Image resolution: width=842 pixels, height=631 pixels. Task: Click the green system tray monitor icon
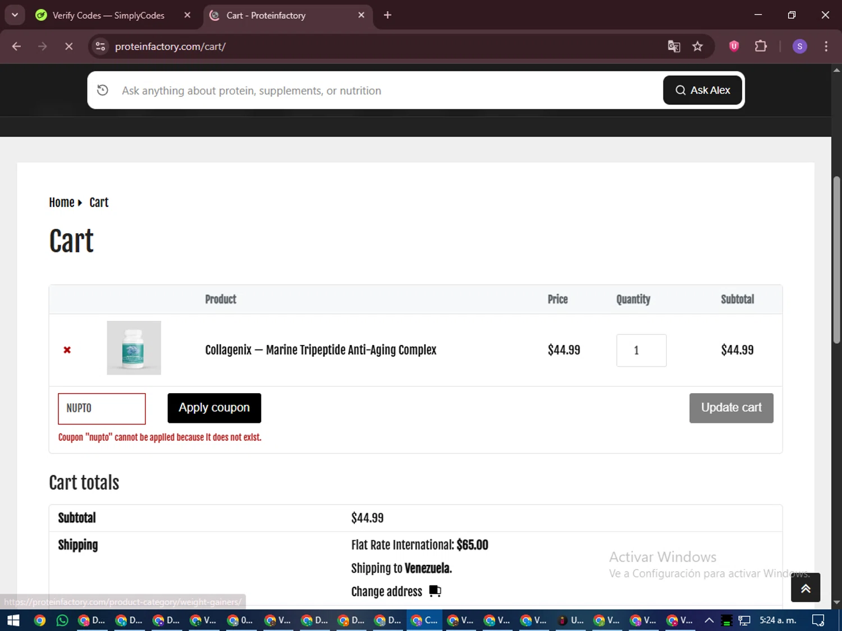[x=726, y=620]
